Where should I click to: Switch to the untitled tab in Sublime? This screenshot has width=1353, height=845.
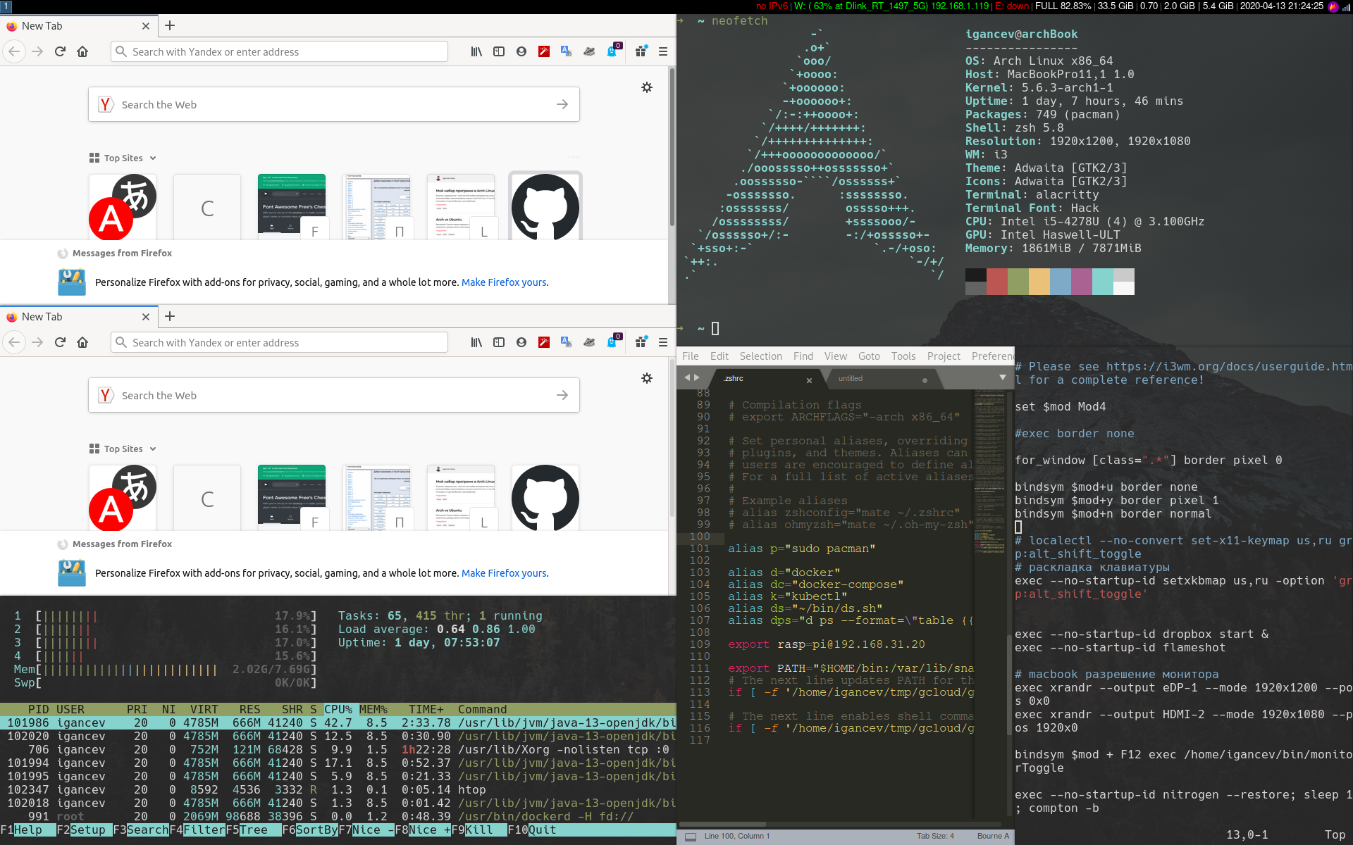(x=851, y=379)
